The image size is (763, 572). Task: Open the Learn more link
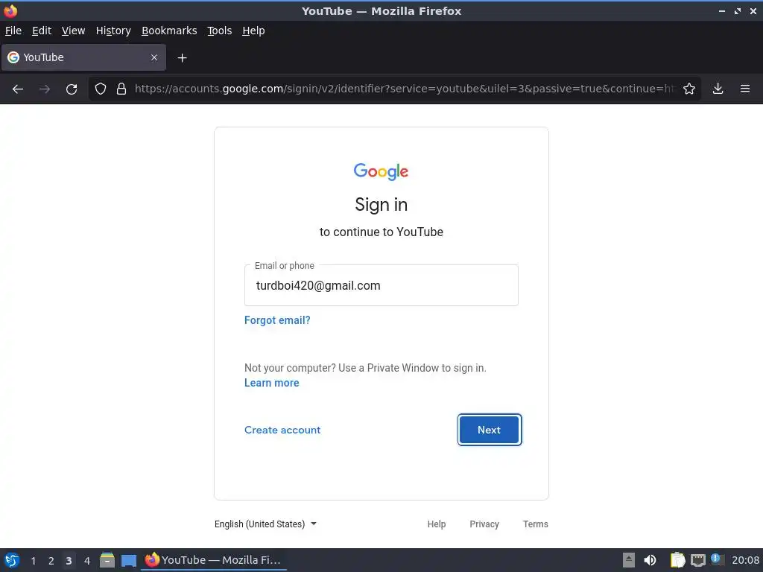[271, 383]
